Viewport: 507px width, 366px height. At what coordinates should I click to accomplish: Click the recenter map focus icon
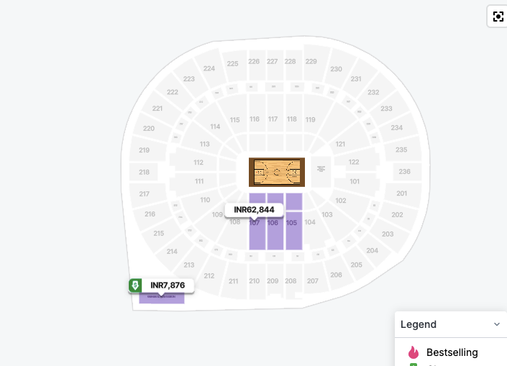[498, 17]
